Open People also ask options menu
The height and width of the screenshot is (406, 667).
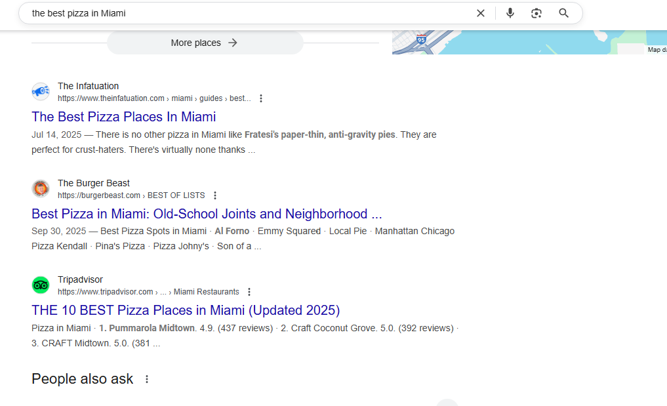tap(147, 379)
